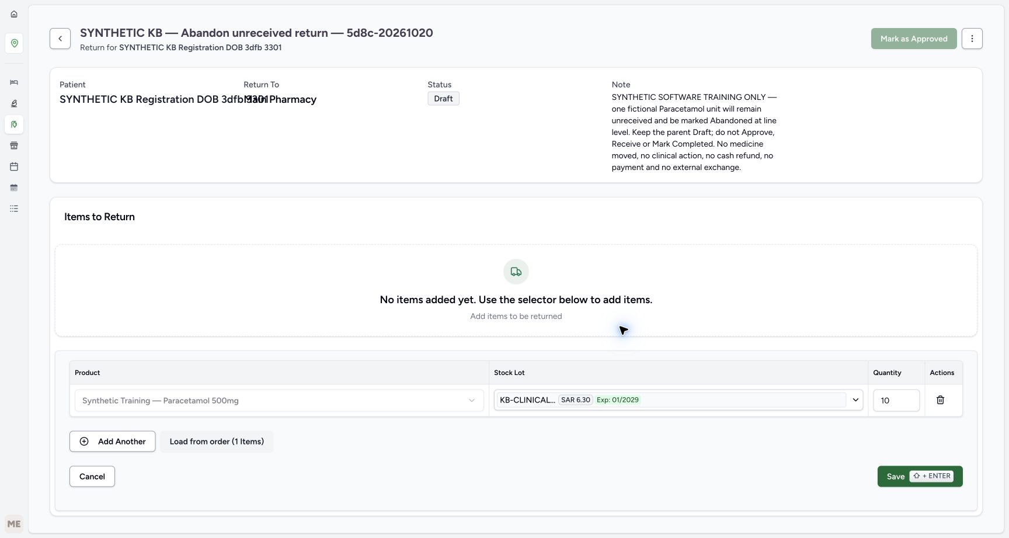Delete the Paracetamol row with trash icon
The image size is (1009, 538).
point(940,400)
